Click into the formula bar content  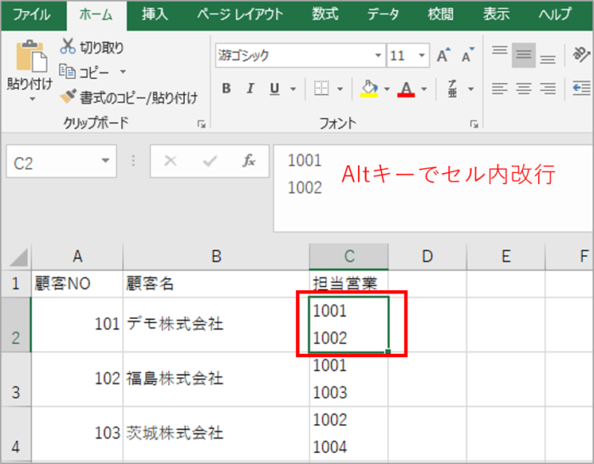point(434,187)
